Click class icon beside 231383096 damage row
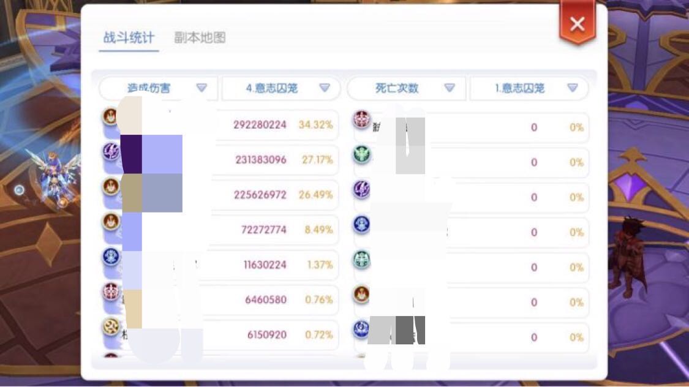This screenshot has height=387, width=689. [x=111, y=152]
